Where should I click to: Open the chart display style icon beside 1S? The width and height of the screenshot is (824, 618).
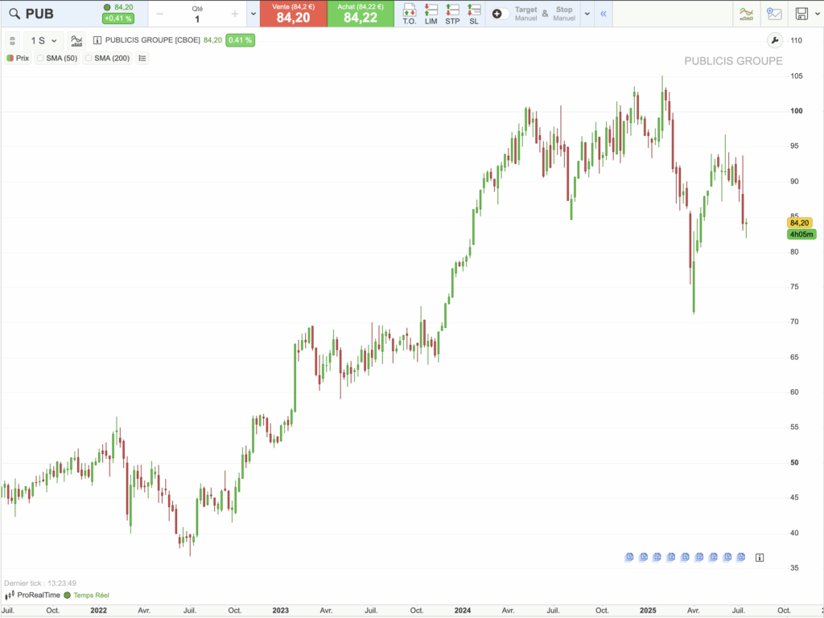tap(76, 40)
